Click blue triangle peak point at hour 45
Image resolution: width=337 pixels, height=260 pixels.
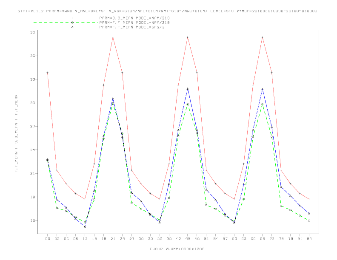(188, 89)
